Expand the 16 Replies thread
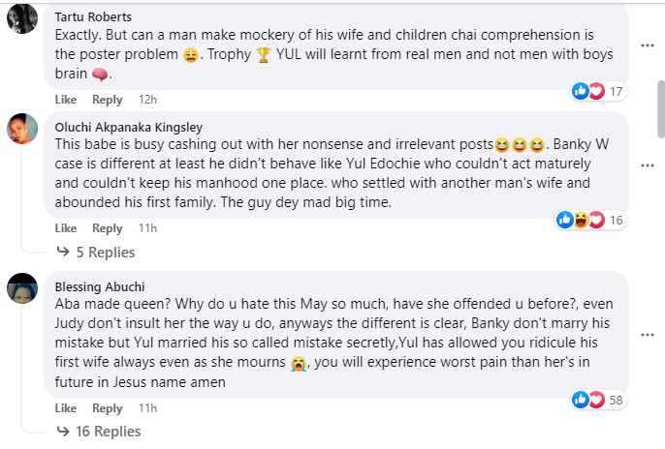The height and width of the screenshot is (449, 665). tap(108, 432)
